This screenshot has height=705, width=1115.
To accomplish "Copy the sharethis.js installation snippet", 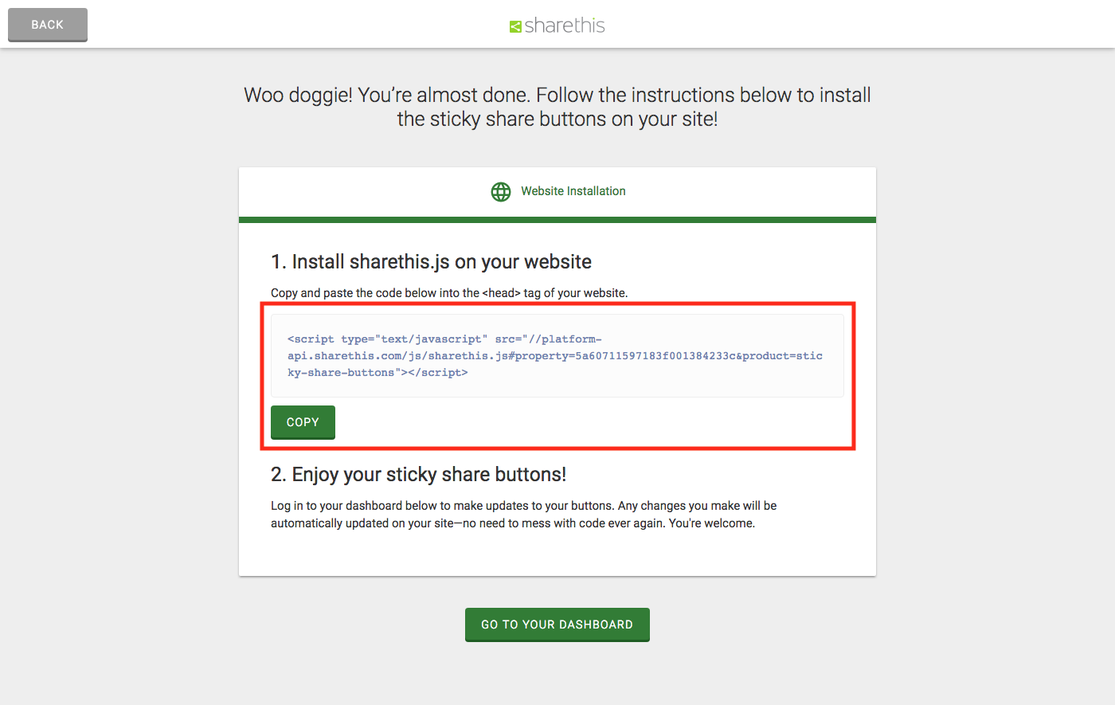I will tap(303, 422).
